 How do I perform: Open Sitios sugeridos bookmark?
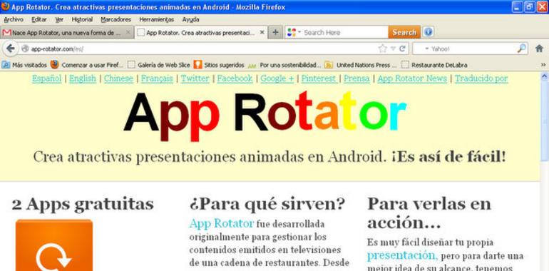coord(219,65)
